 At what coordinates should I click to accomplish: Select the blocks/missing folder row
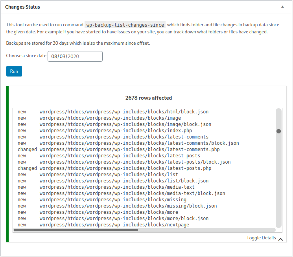pyautogui.click(x=102, y=200)
